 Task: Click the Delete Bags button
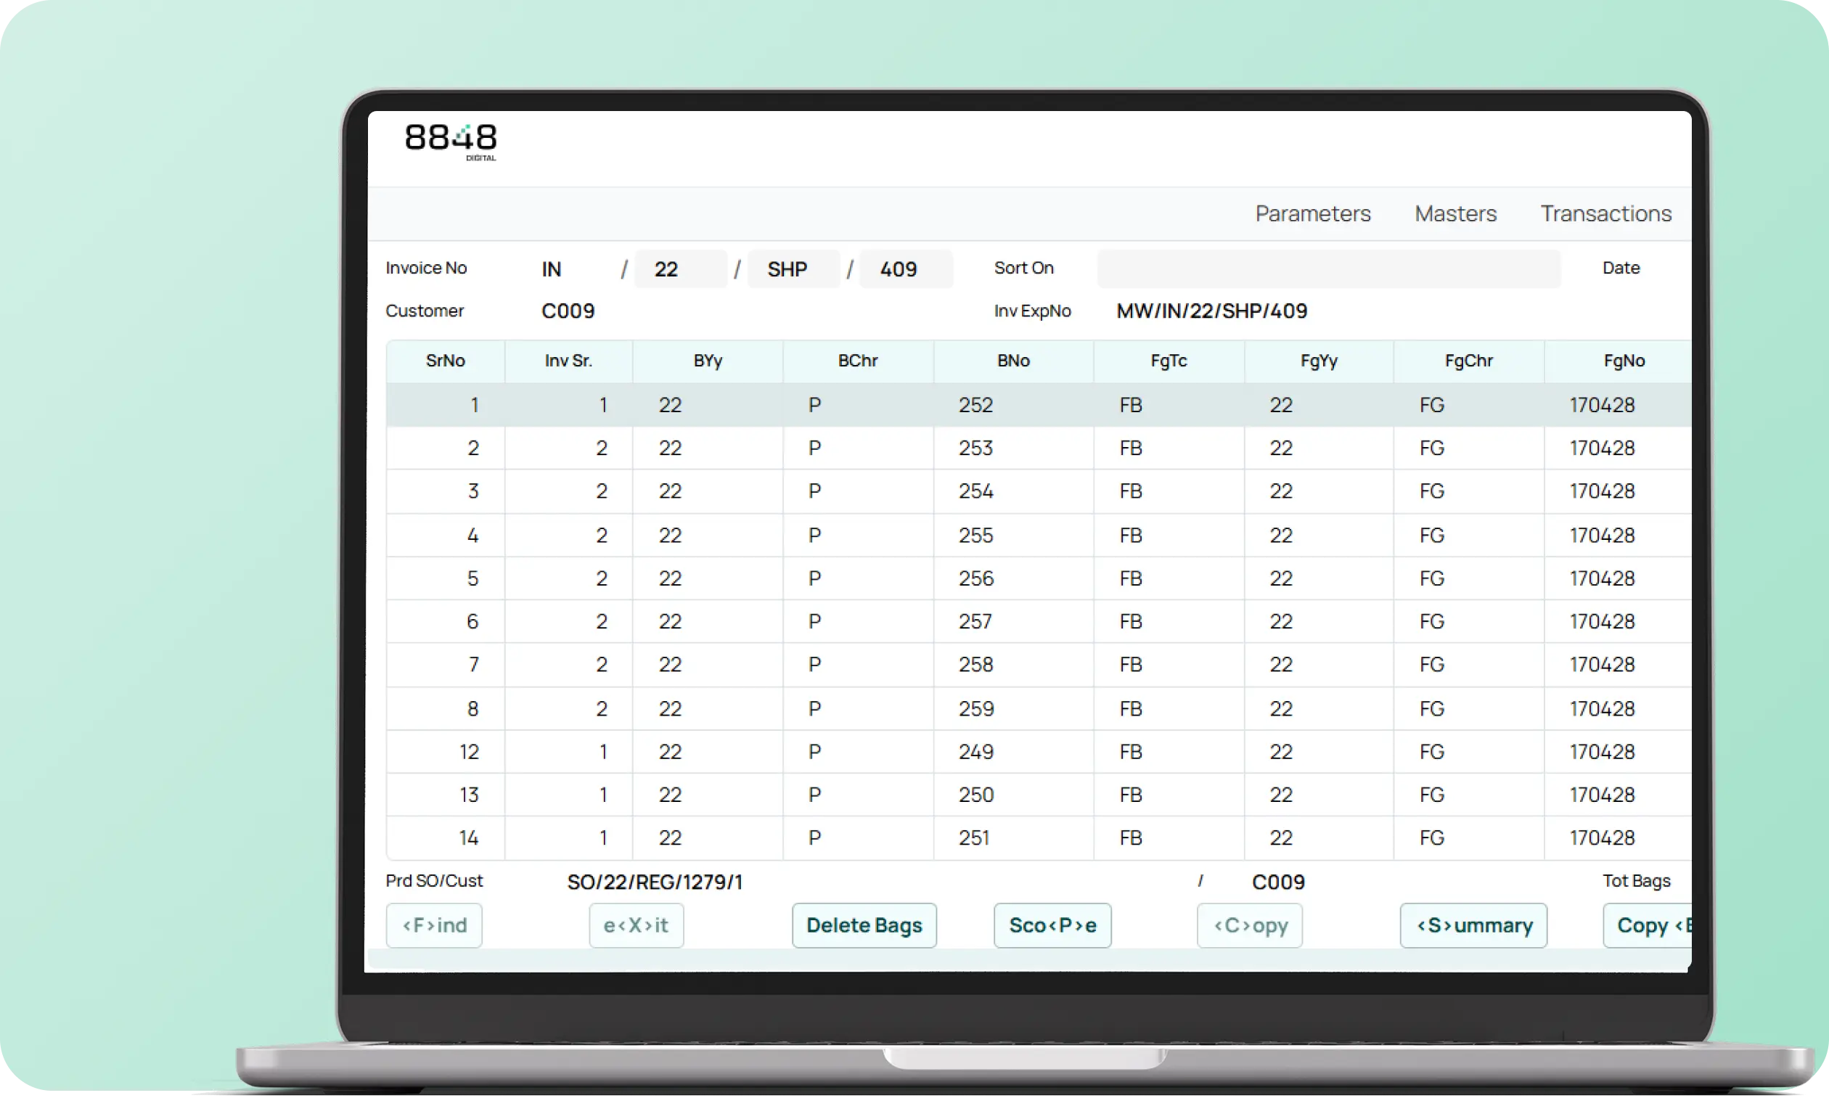click(864, 925)
